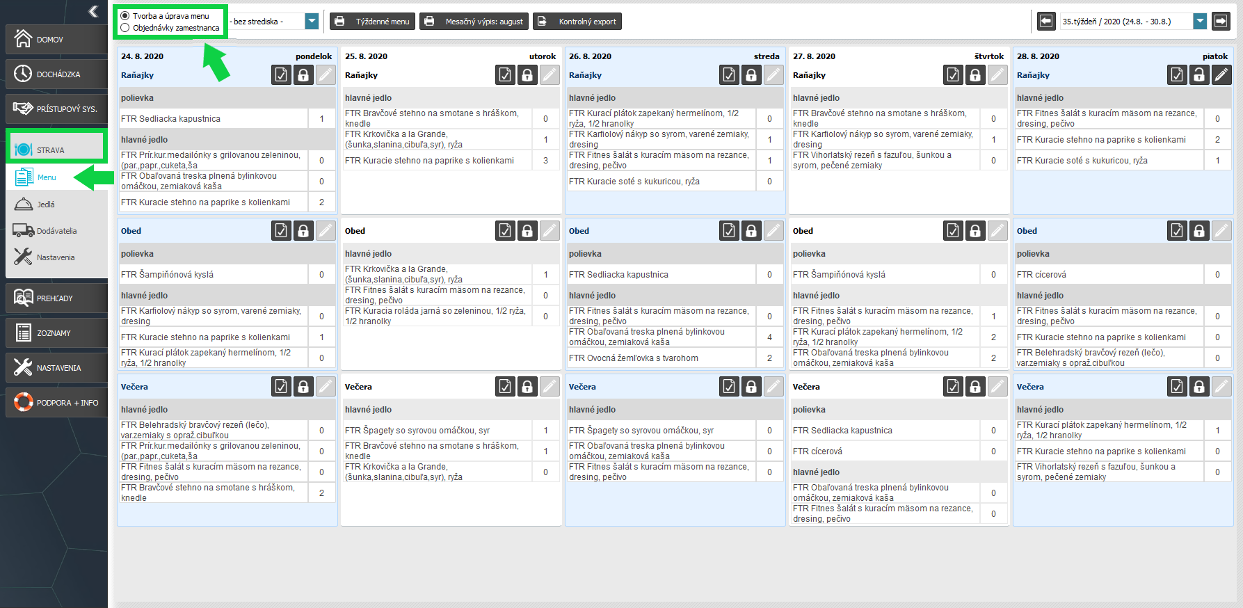Image resolution: width=1243 pixels, height=608 pixels.
Task: Click the lock icon for Wednesday Večera
Action: [x=751, y=387]
